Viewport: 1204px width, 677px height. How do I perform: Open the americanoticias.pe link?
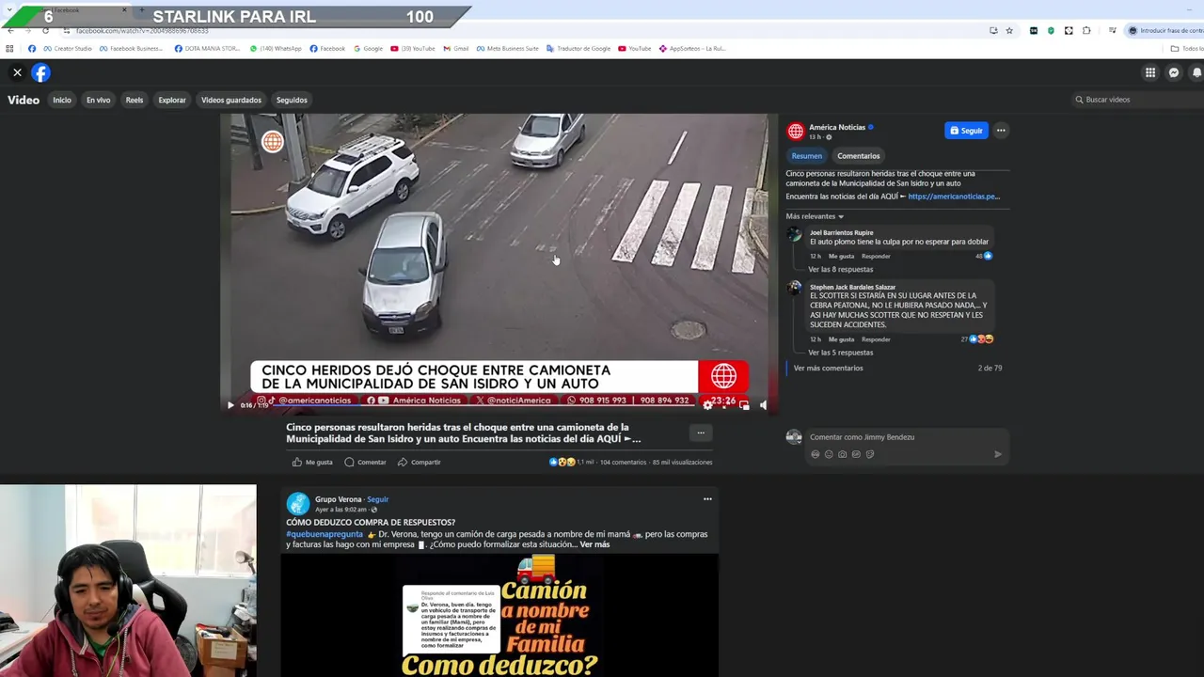(x=954, y=197)
